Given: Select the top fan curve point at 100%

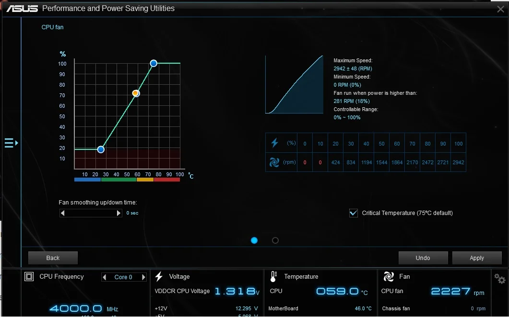Looking at the screenshot, I should pyautogui.click(x=154, y=63).
